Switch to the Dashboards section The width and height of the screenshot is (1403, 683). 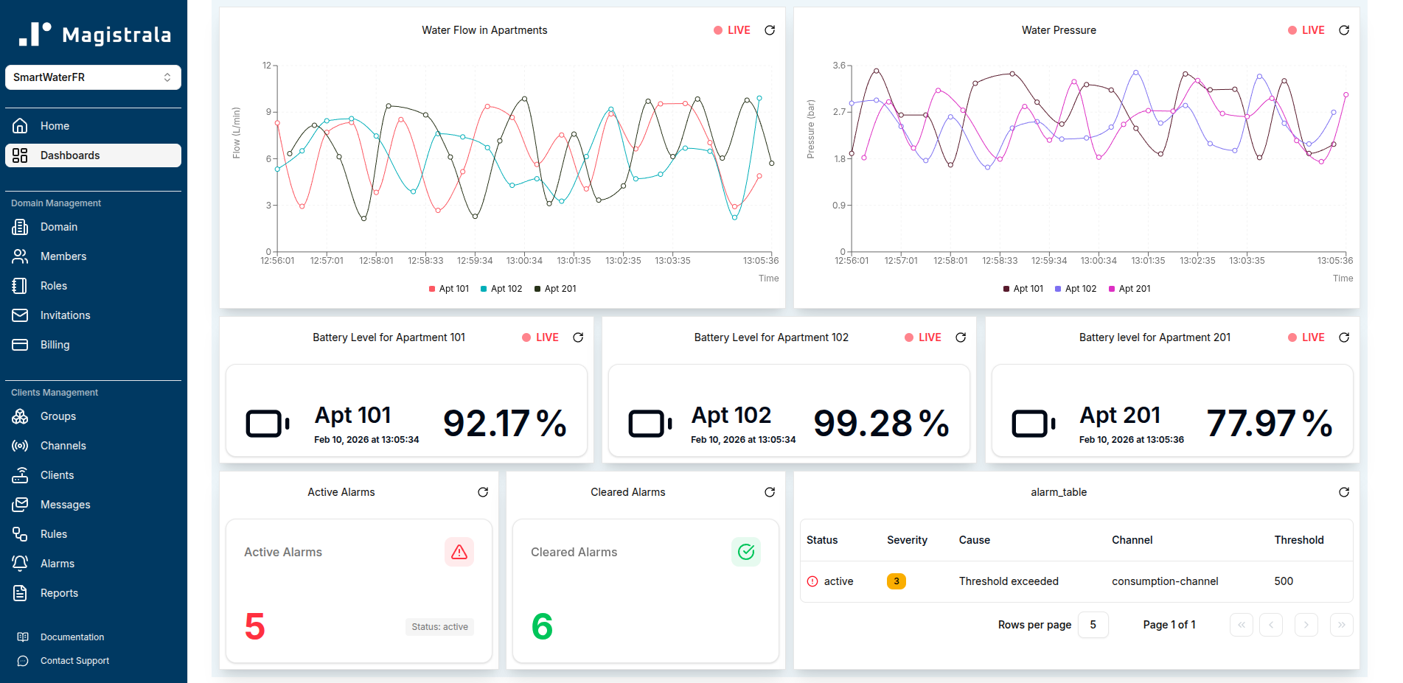point(70,155)
